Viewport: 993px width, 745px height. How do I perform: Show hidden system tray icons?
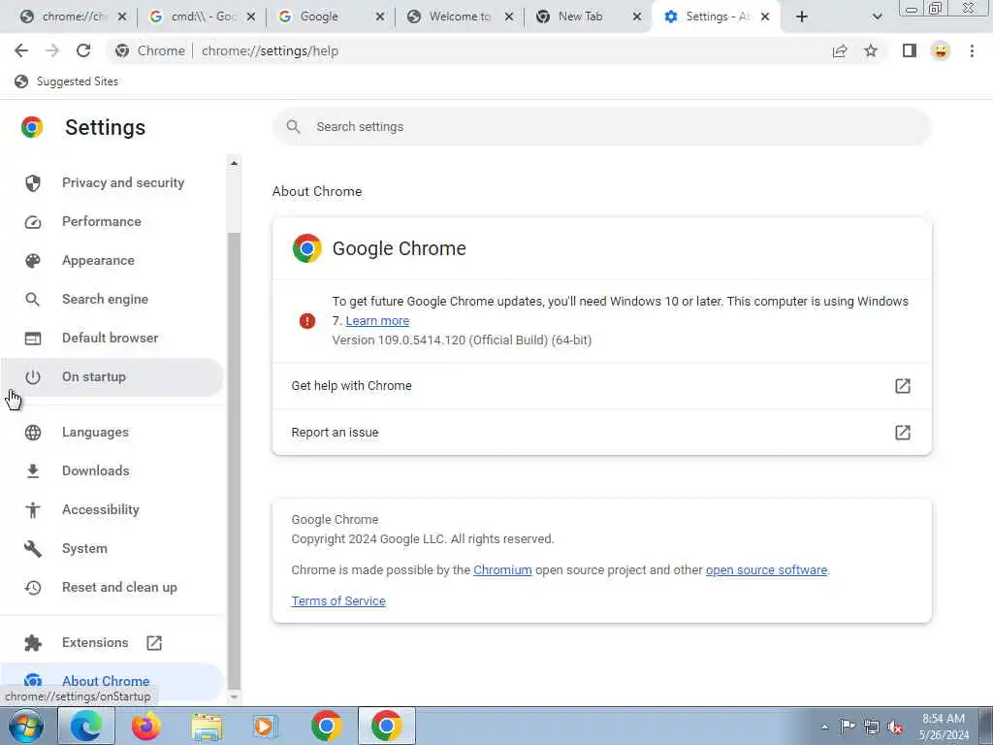824,727
